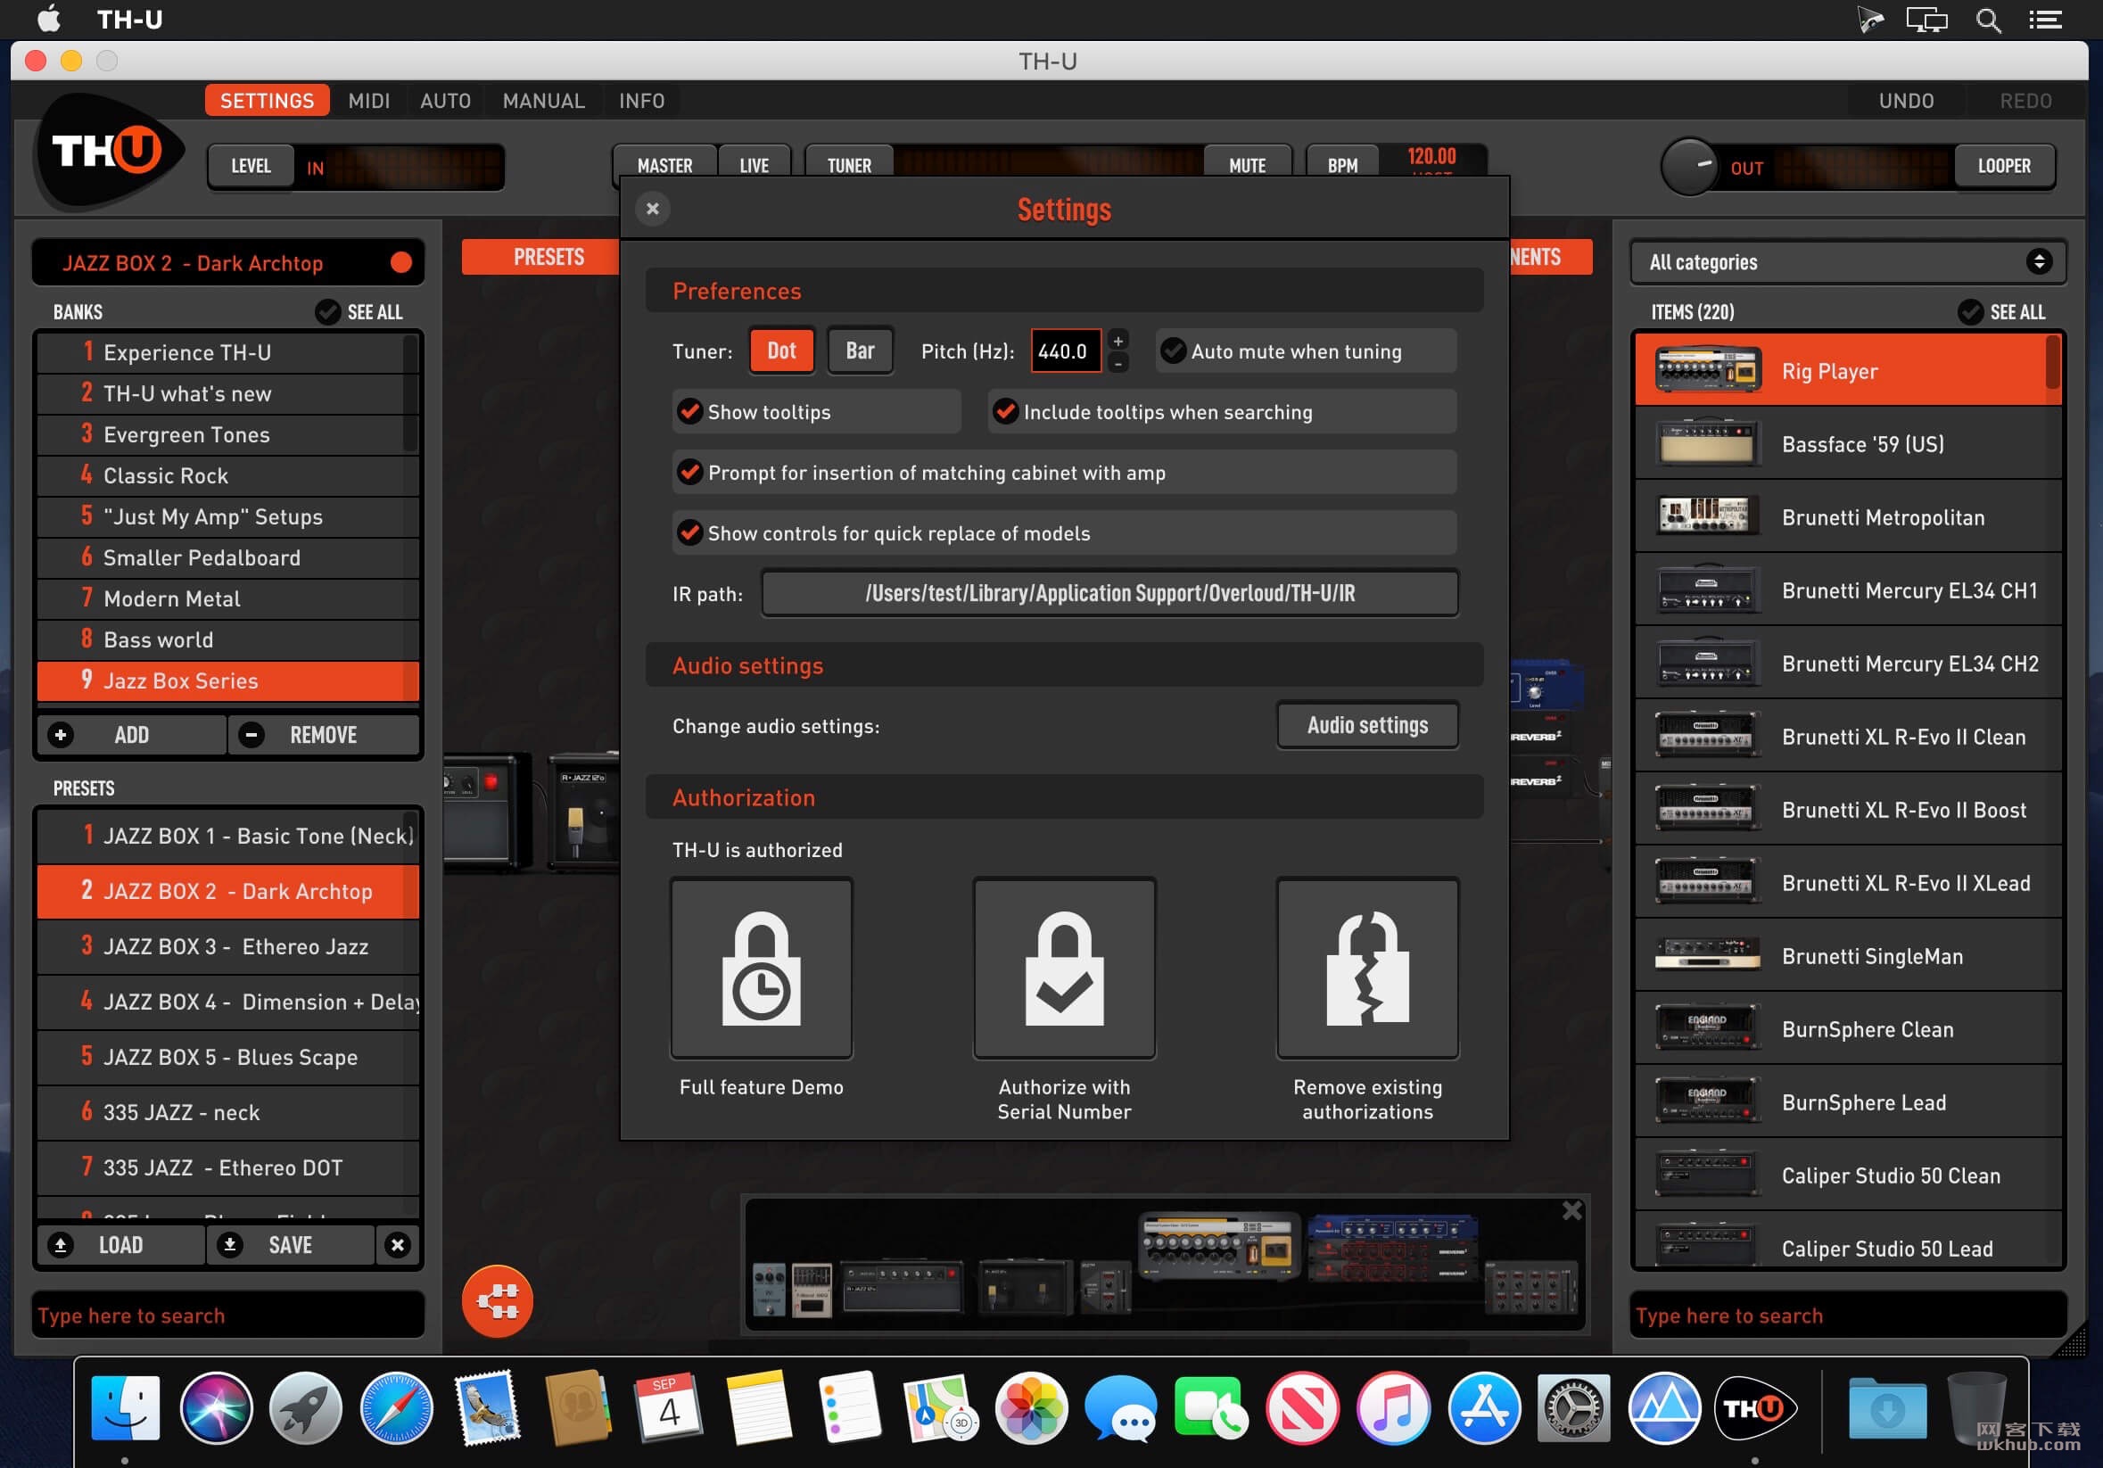Select the Modern Metal bank
The width and height of the screenshot is (2103, 1468).
227,598
